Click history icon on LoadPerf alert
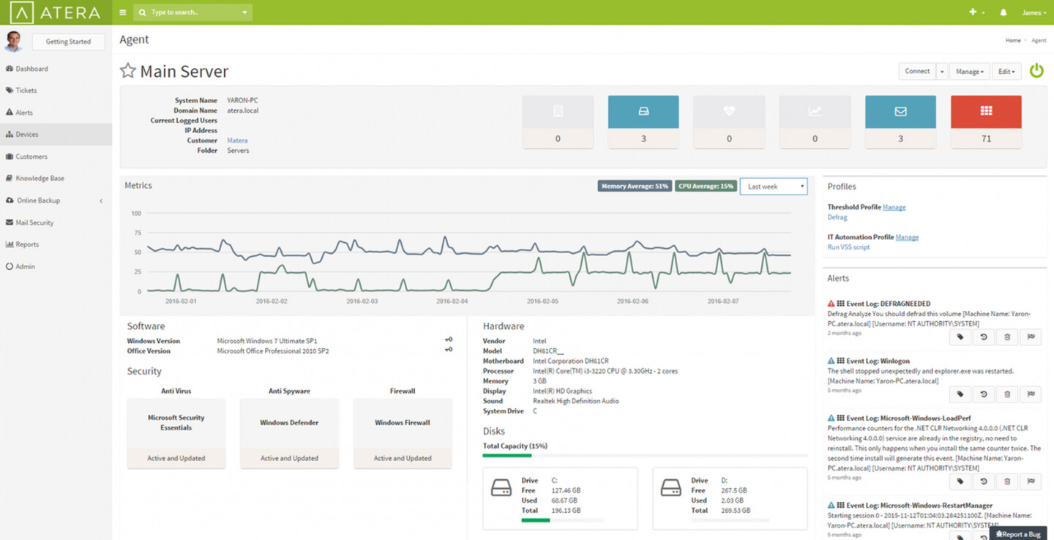 point(984,481)
